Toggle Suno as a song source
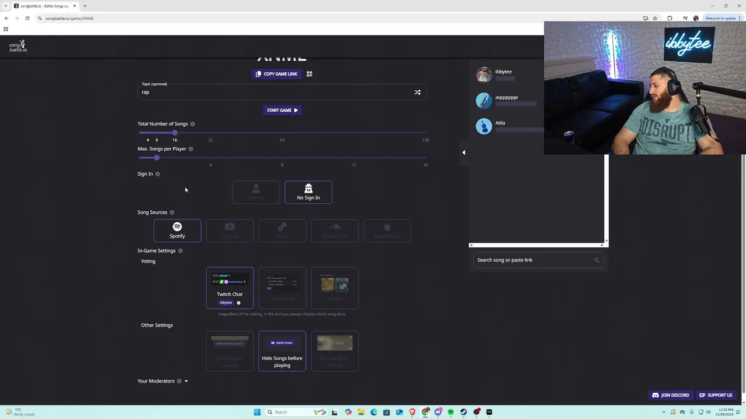The image size is (746, 419). tap(282, 230)
